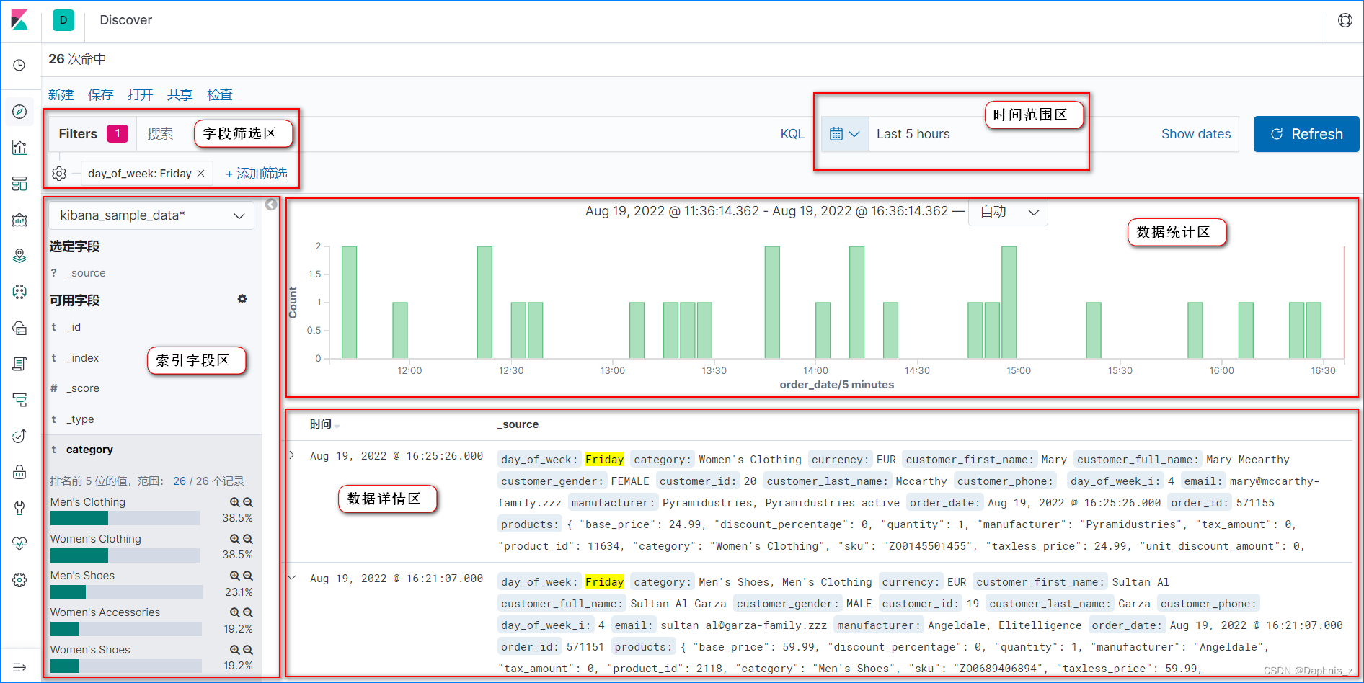Open Infrastructure from the side navigation
The image size is (1364, 683).
pyautogui.click(x=19, y=328)
